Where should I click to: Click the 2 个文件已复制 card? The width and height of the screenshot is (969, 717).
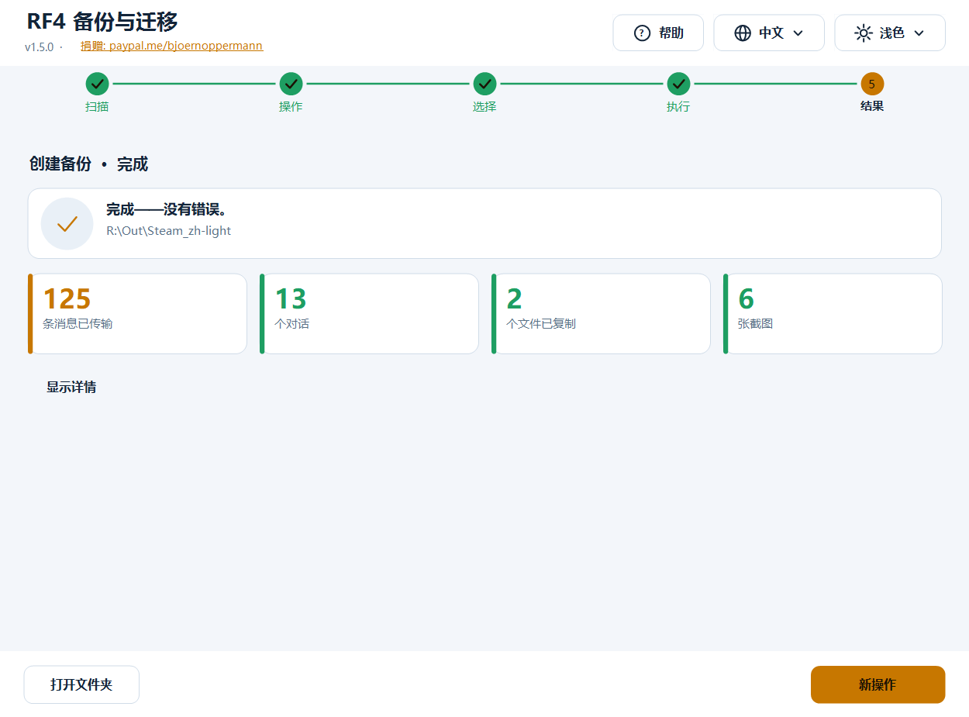(601, 314)
